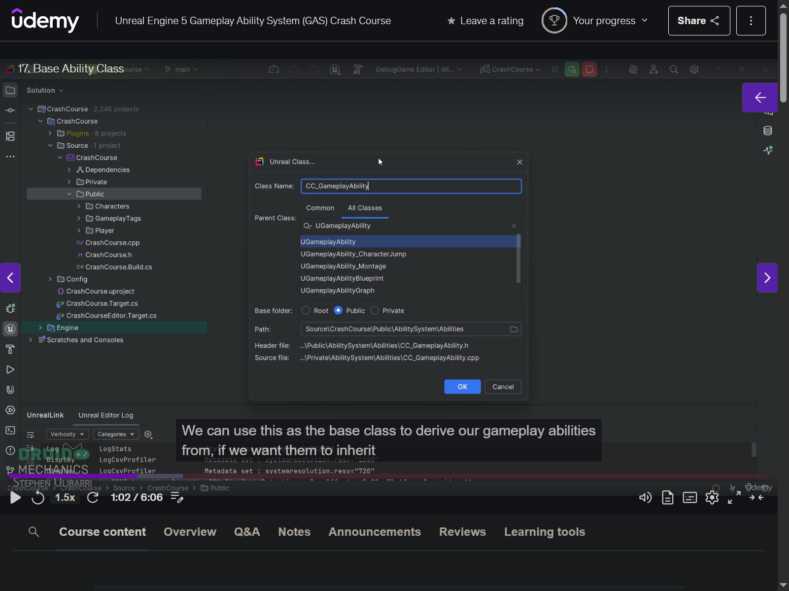This screenshot has width=789, height=591.
Task: Open the Overview tab
Action: (x=190, y=532)
